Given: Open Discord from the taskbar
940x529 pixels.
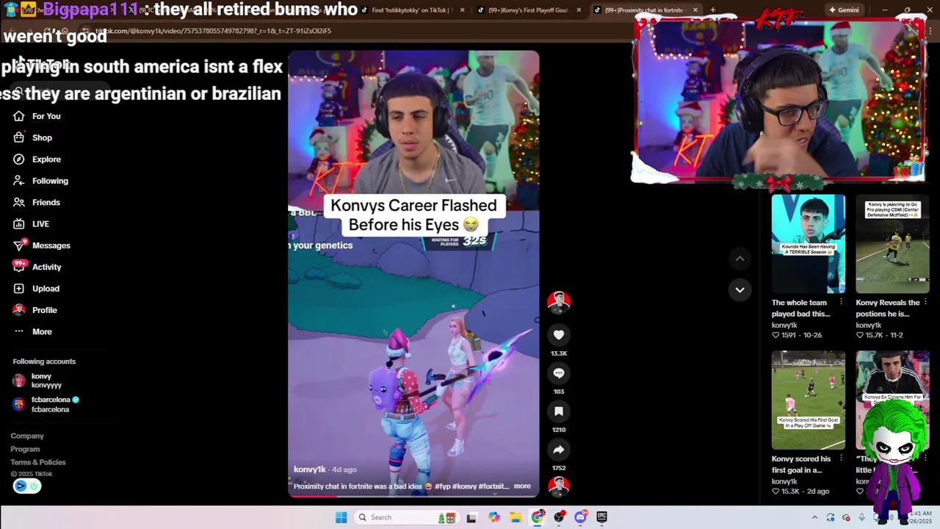Looking at the screenshot, I should (x=580, y=517).
